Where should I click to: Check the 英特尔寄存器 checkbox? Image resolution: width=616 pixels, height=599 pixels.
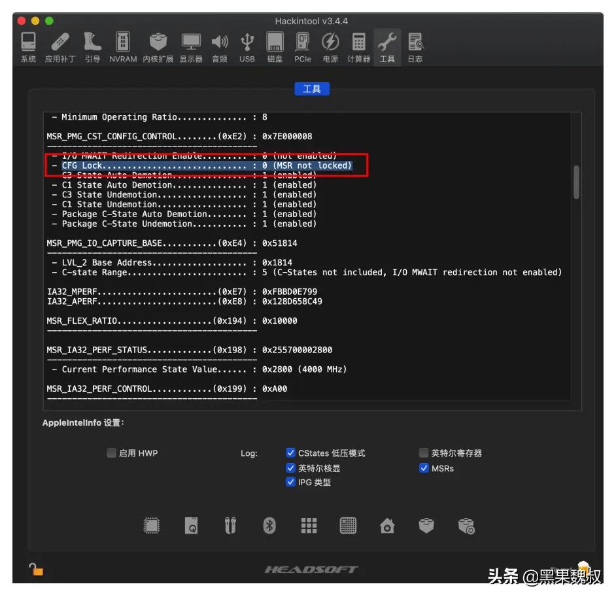tap(424, 453)
